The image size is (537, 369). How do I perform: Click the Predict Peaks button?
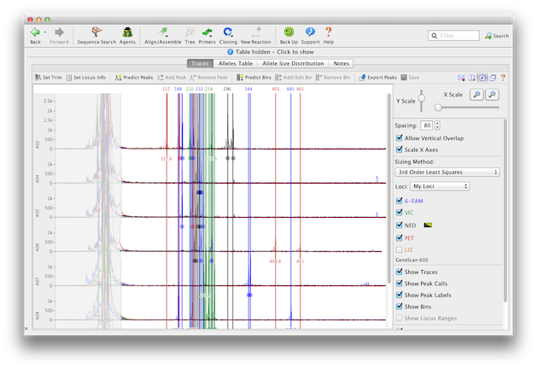[x=134, y=77]
